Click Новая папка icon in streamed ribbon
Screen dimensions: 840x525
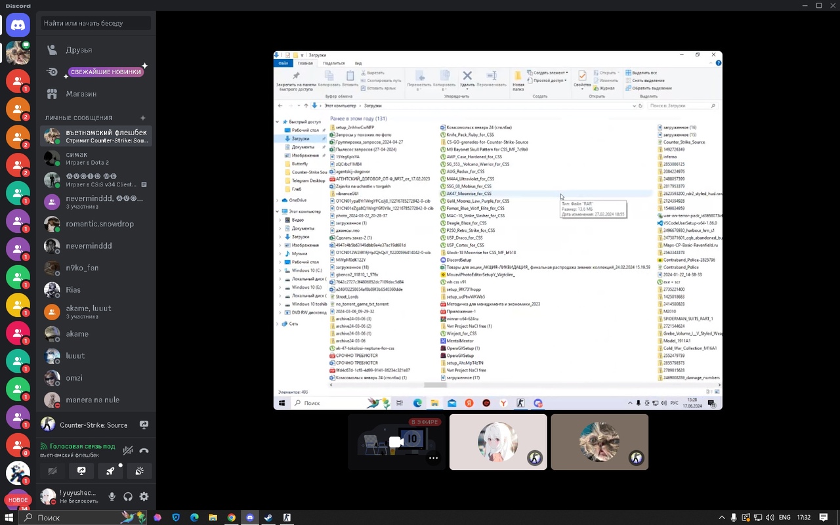point(518,80)
